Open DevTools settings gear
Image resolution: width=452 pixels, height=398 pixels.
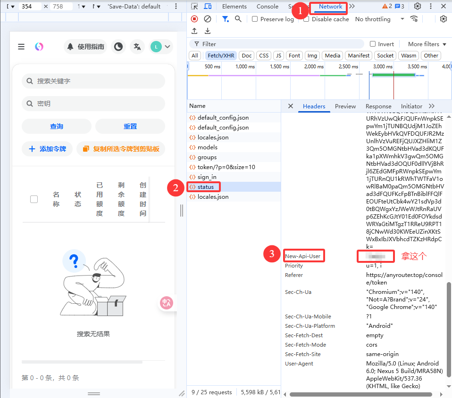pyautogui.click(x=418, y=6)
